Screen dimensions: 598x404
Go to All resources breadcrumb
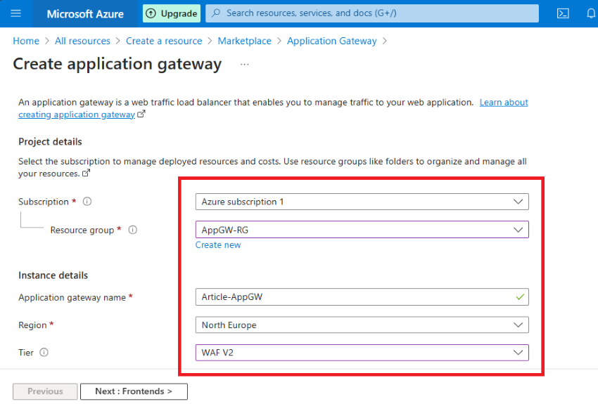(x=82, y=41)
